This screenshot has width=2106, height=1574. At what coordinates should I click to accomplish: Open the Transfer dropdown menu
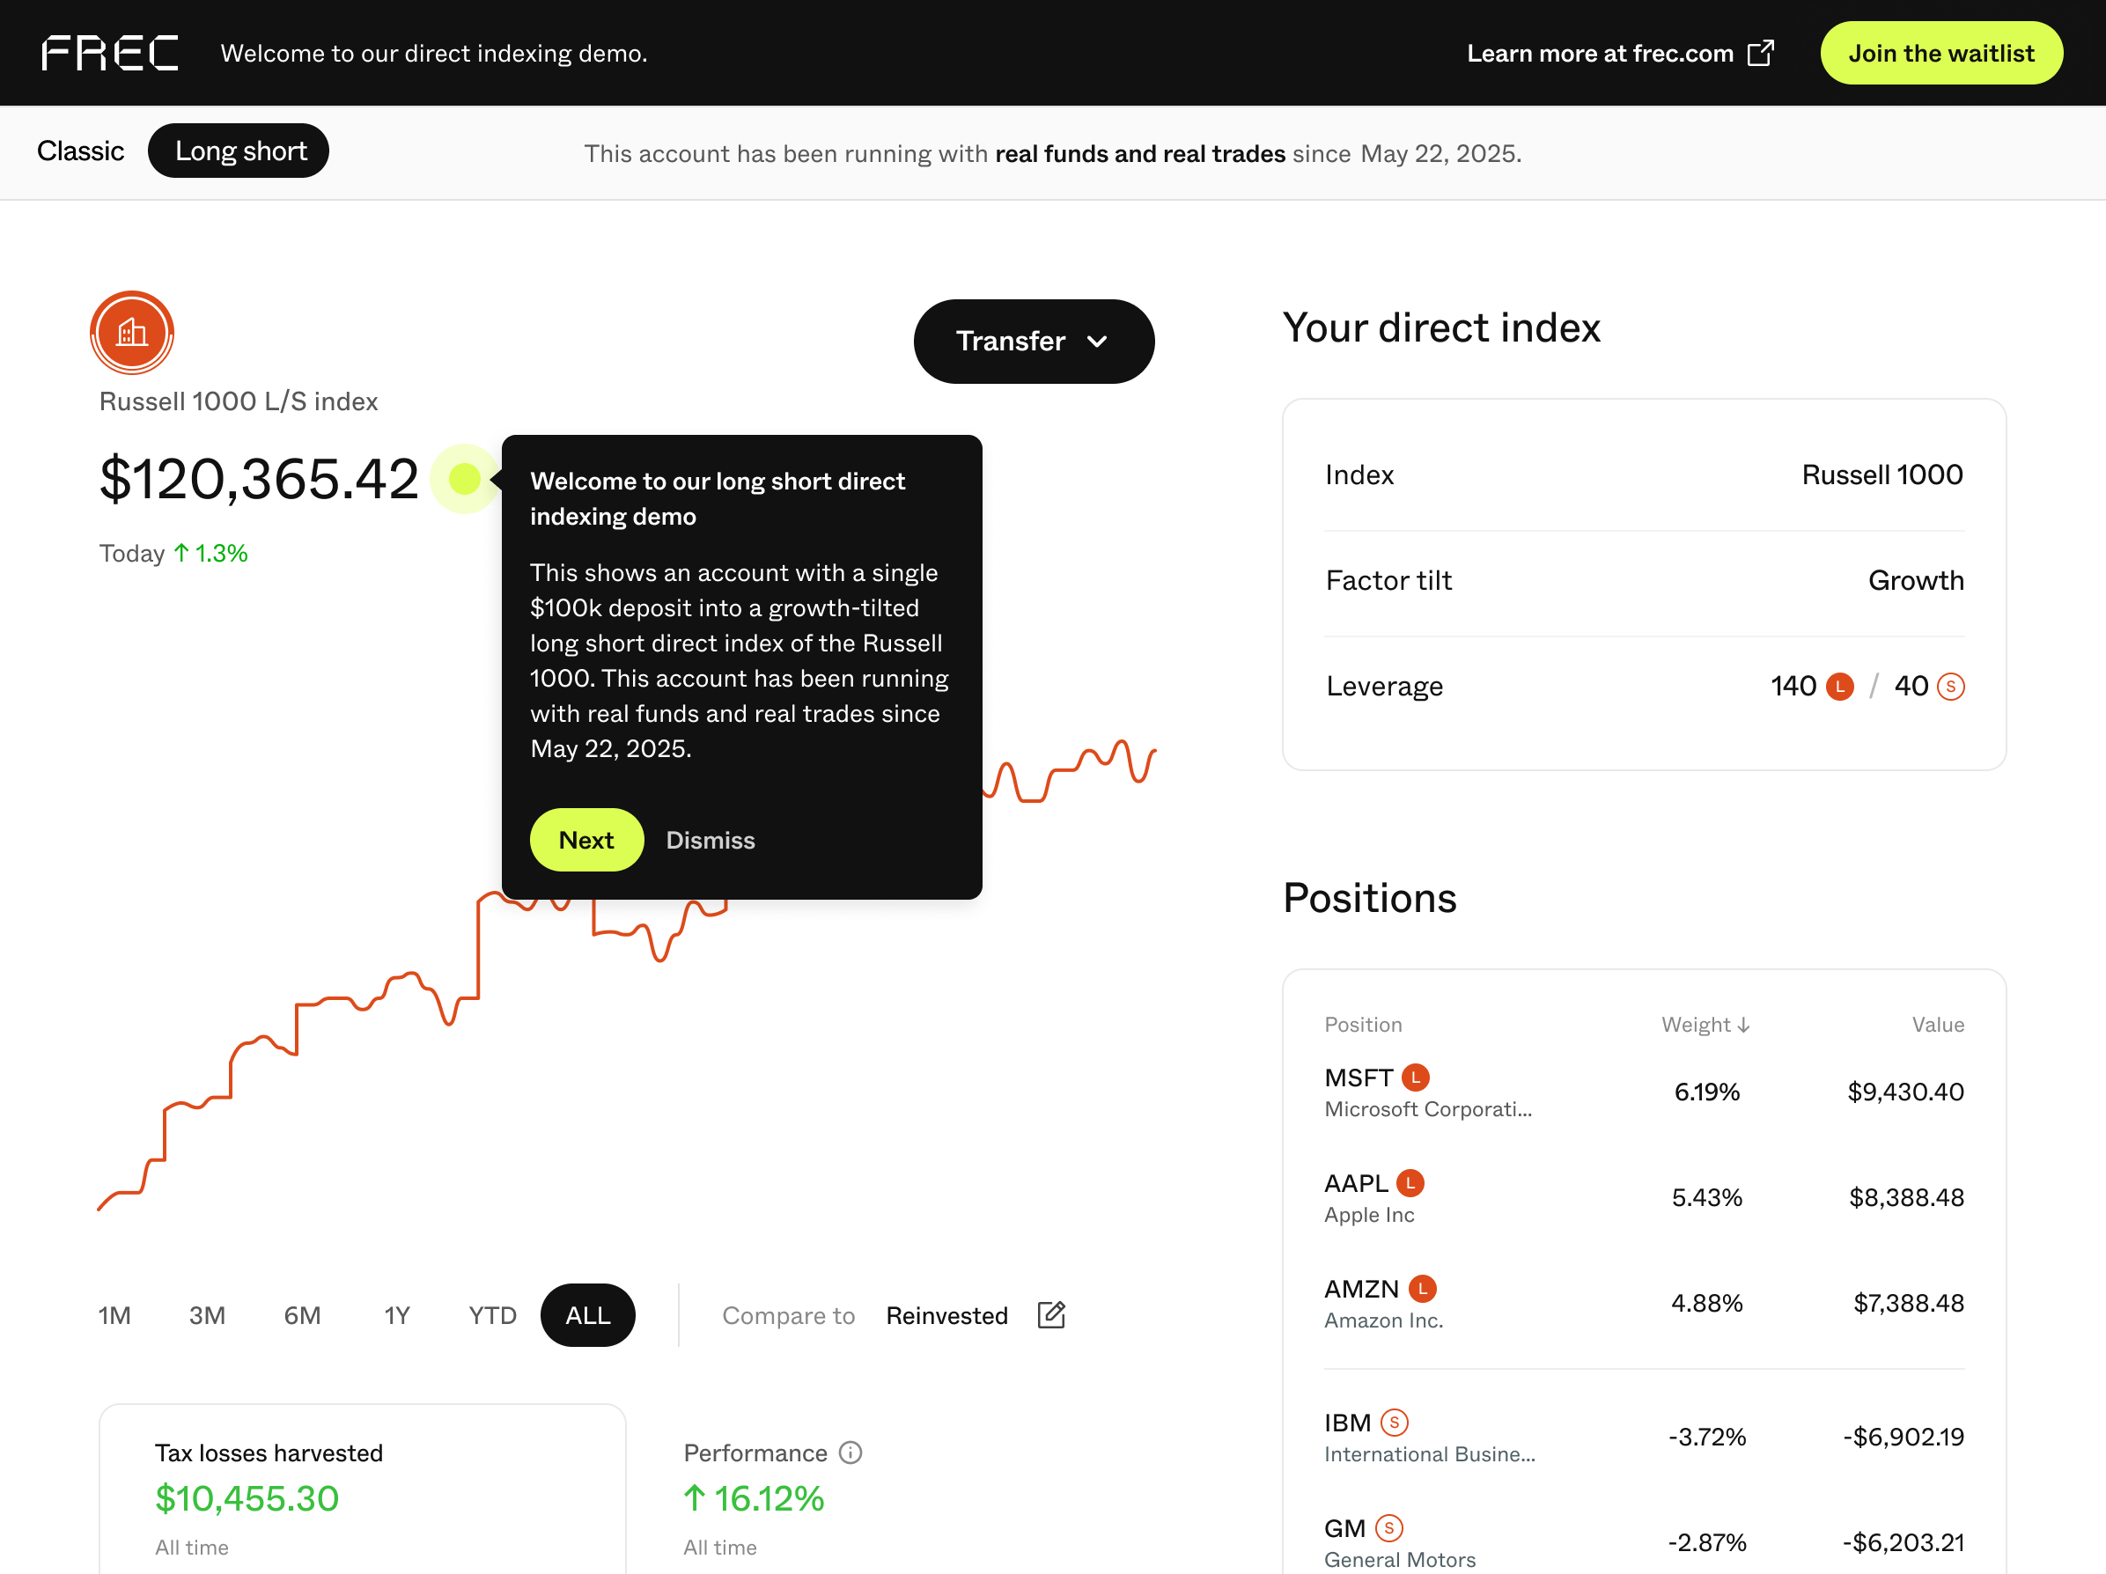tap(1034, 341)
